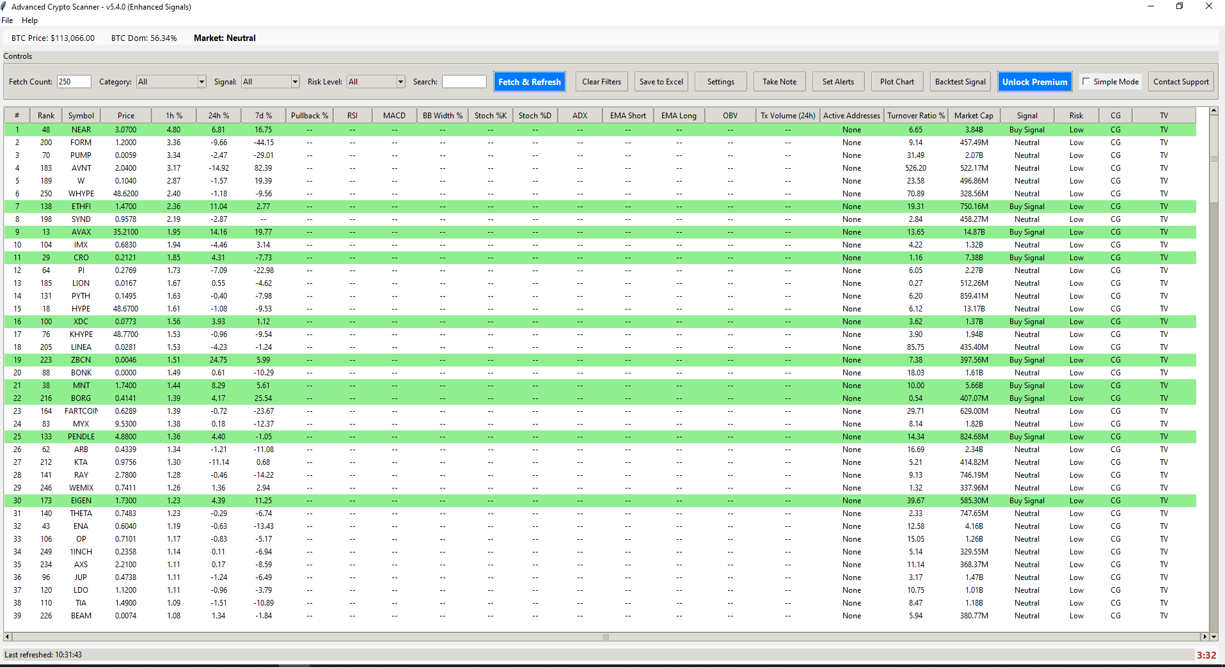The image size is (1225, 667).
Task: Open Set Alerts
Action: [x=838, y=81]
